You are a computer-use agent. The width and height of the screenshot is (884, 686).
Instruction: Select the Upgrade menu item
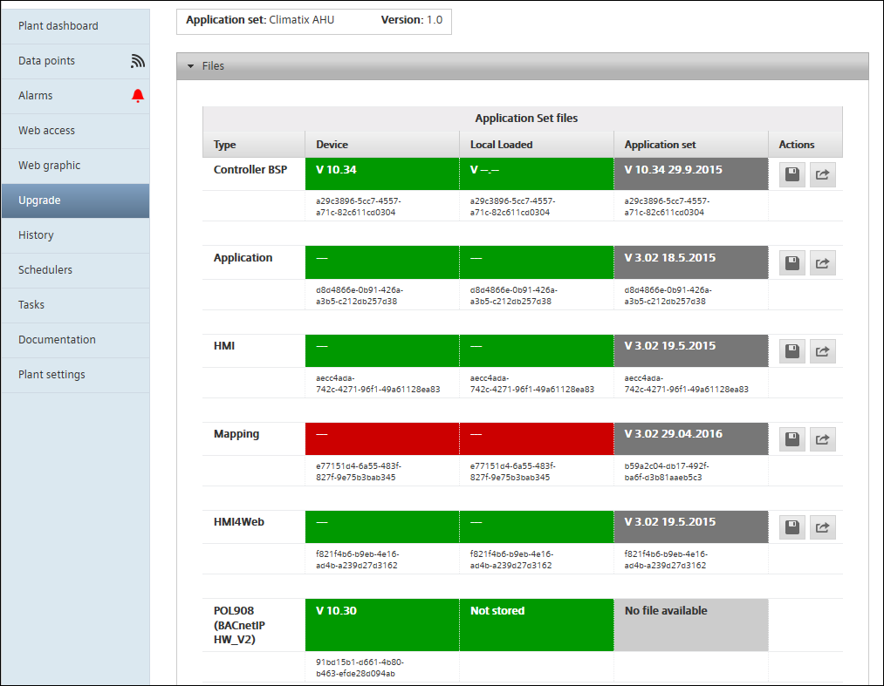(x=75, y=200)
